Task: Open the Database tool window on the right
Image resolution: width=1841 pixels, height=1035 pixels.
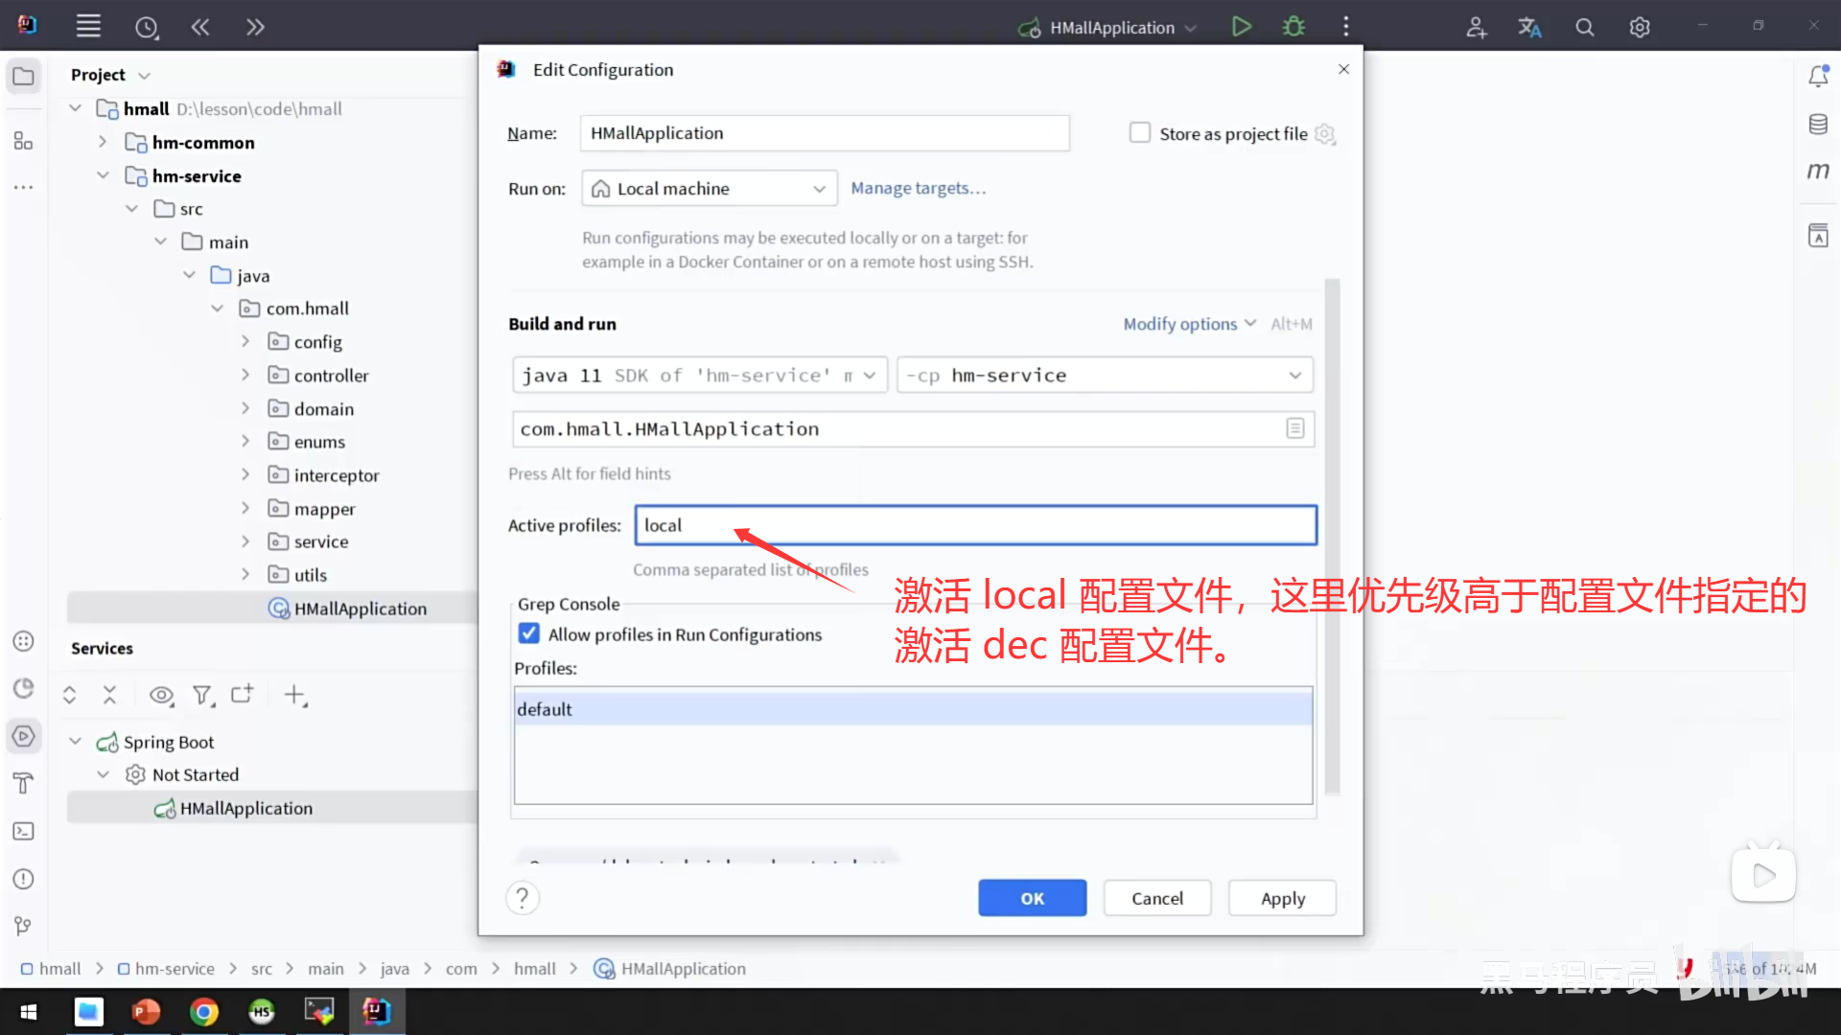Action: 1818,124
